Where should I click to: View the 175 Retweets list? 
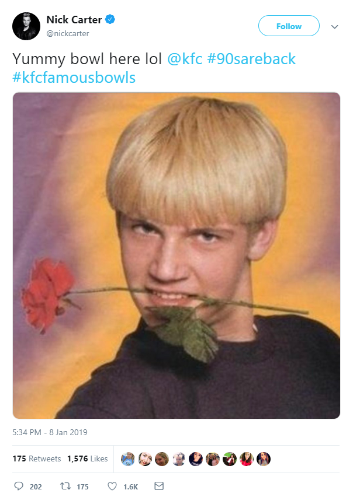[37, 459]
